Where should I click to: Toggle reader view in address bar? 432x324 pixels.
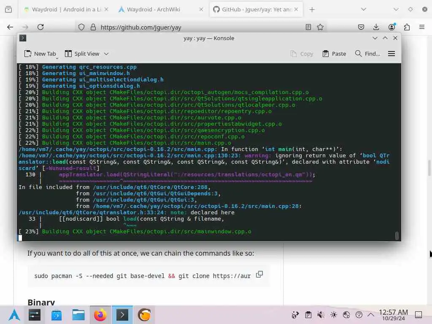[308, 27]
